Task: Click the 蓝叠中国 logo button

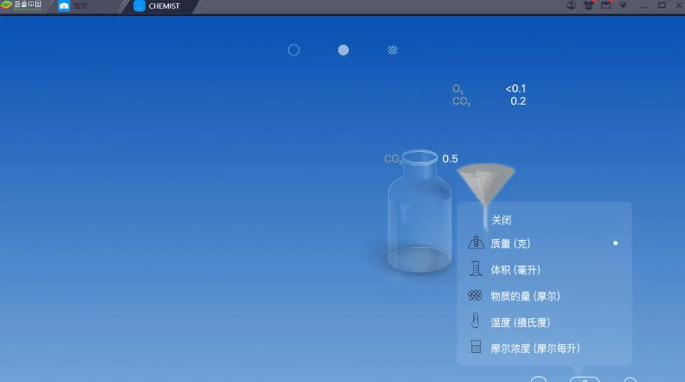Action: pos(22,6)
